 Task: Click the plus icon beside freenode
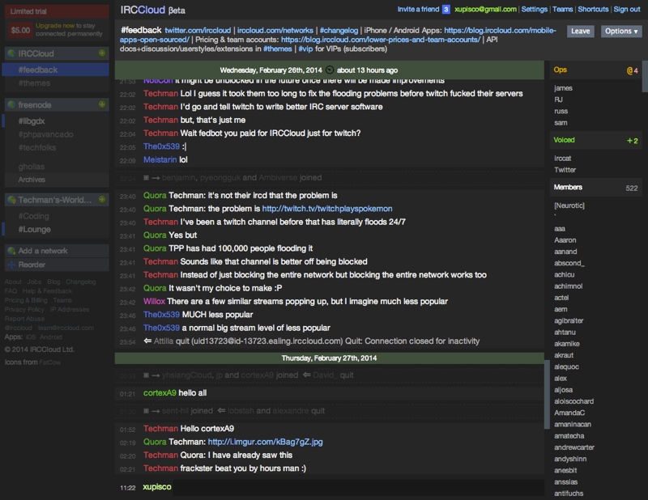tap(102, 104)
